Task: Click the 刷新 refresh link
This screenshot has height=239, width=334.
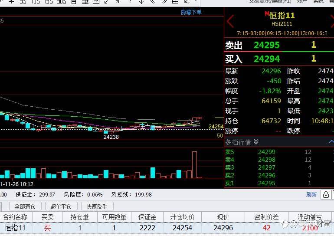Action: pos(311,194)
